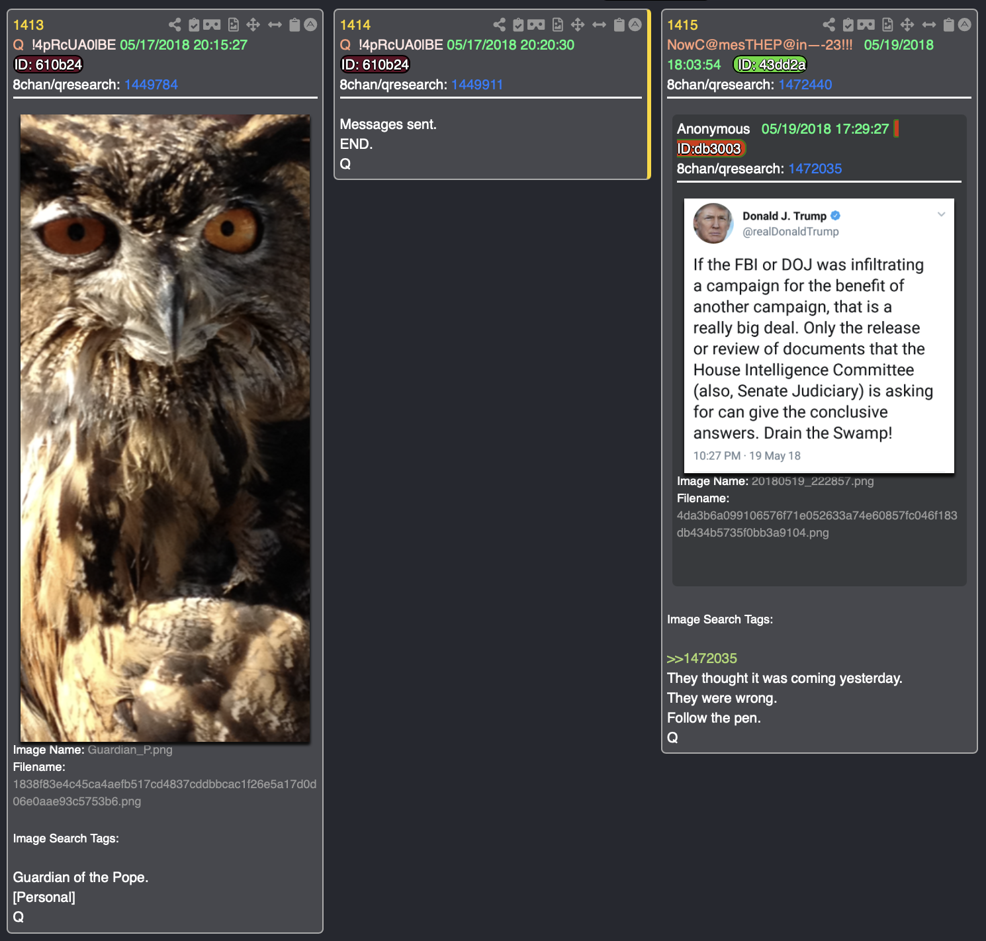Click the share icon on post 1413
Viewport: 986px width, 941px height.
tap(175, 25)
